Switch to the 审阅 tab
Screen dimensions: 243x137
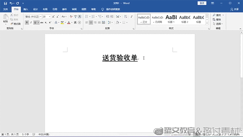pyautogui.click(x=74, y=9)
